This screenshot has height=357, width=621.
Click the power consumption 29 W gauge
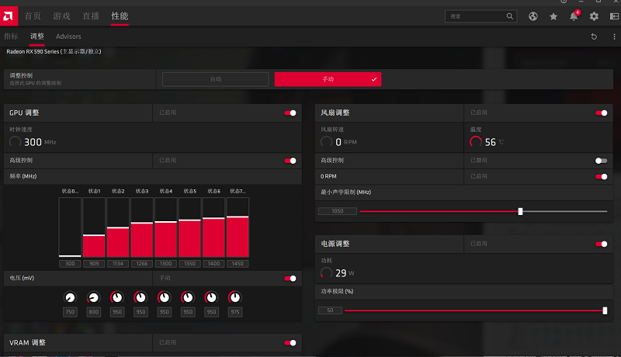pos(326,272)
